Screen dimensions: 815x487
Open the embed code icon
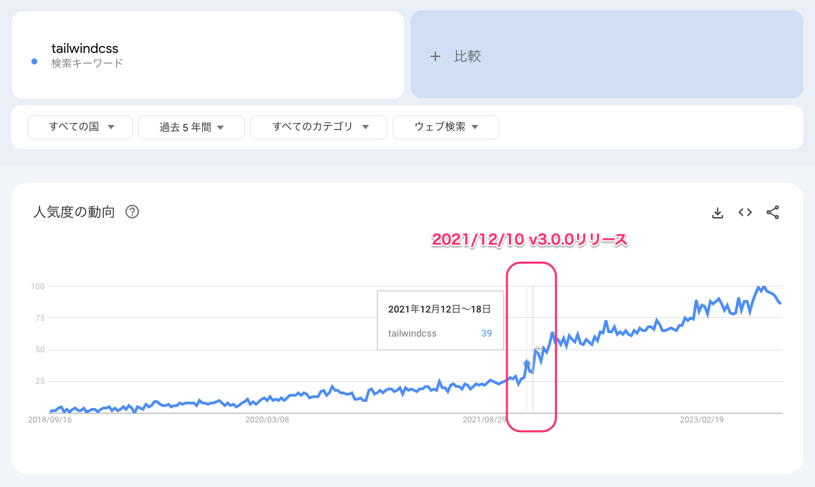[x=745, y=212]
